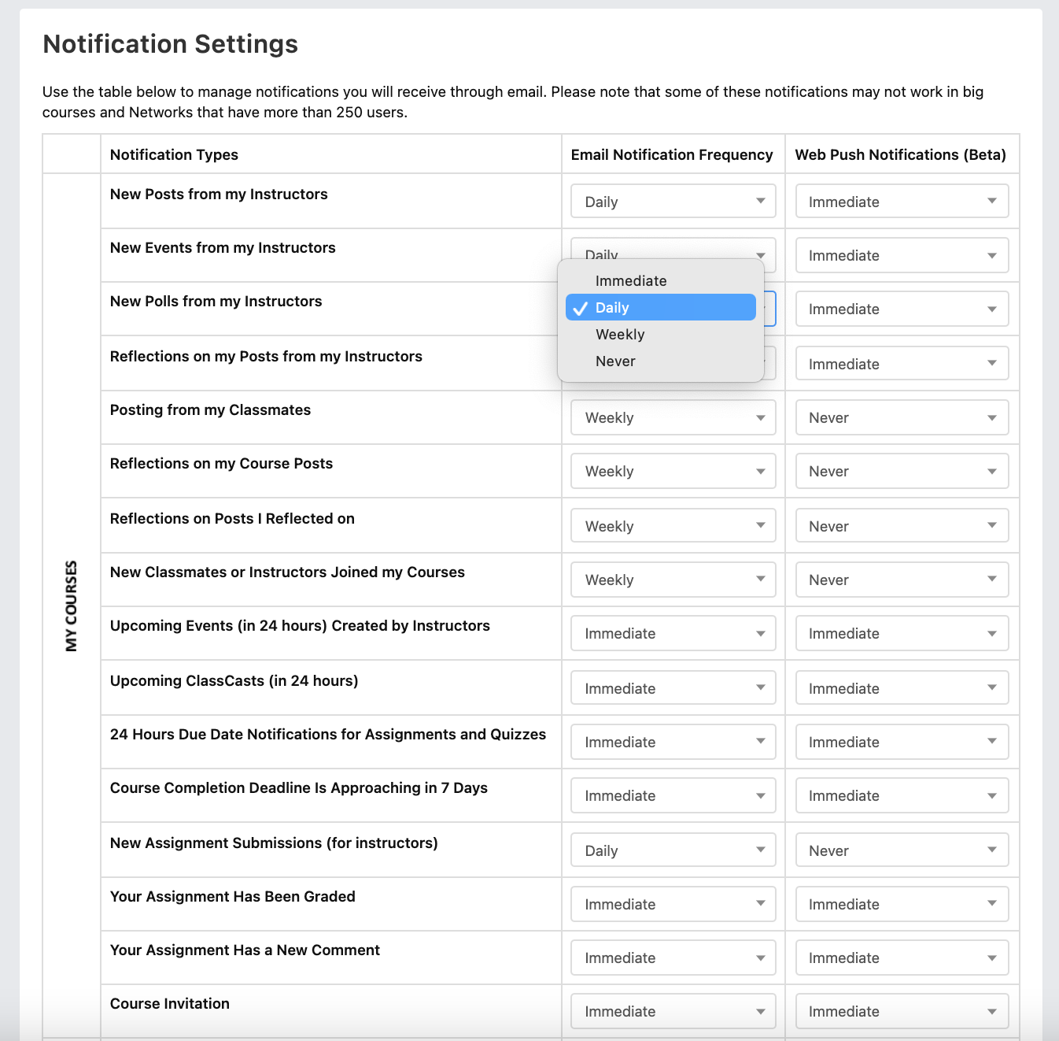Choose Immediate in the open dropdown list
The width and height of the screenshot is (1059, 1041).
(x=661, y=281)
